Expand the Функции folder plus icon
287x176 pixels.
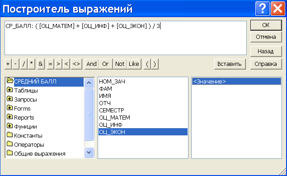pyautogui.click(x=9, y=126)
